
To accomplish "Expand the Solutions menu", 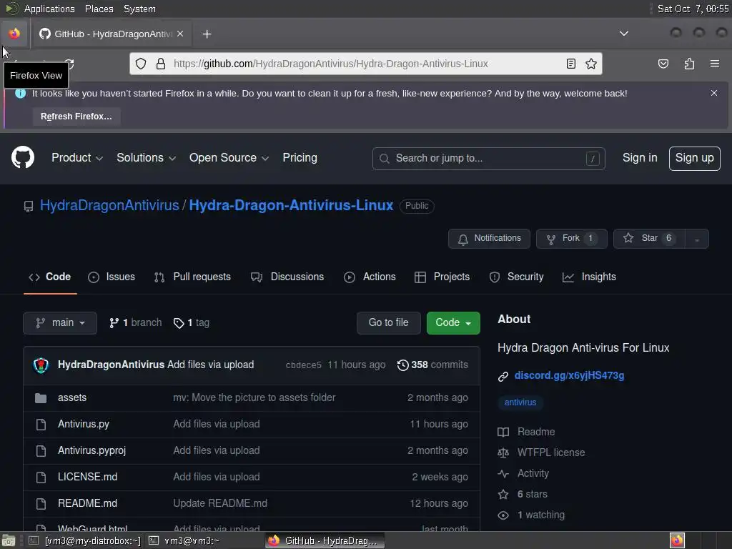I will click(146, 158).
